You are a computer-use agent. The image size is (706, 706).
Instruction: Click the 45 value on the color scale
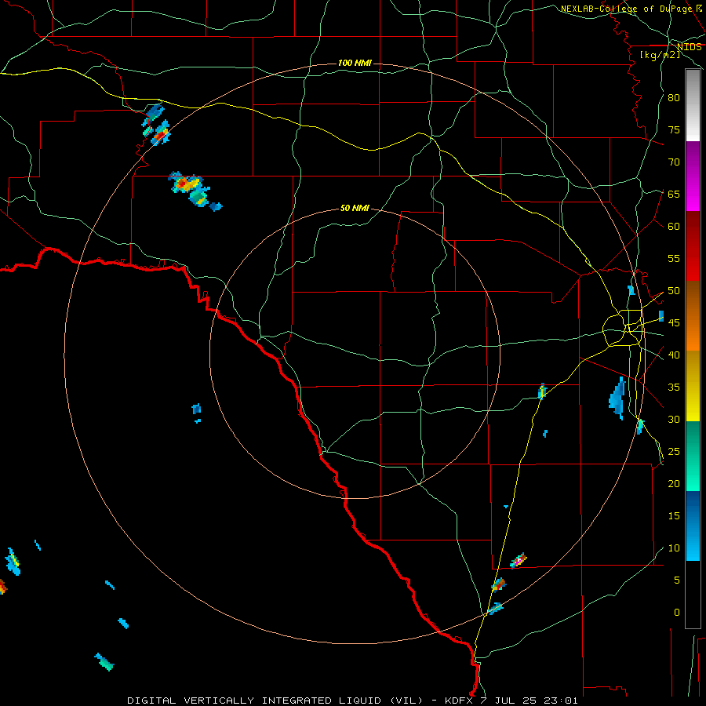(x=674, y=323)
